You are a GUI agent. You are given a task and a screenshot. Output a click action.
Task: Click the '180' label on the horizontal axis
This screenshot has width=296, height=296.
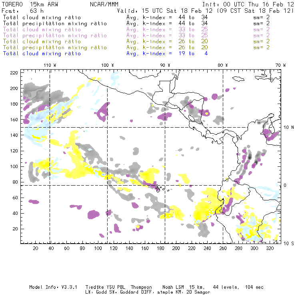160,248
